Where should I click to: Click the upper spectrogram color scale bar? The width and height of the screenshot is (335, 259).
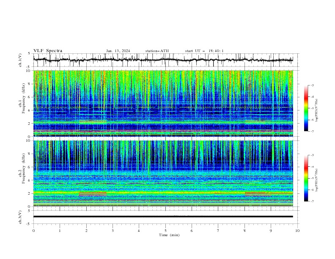(306, 108)
